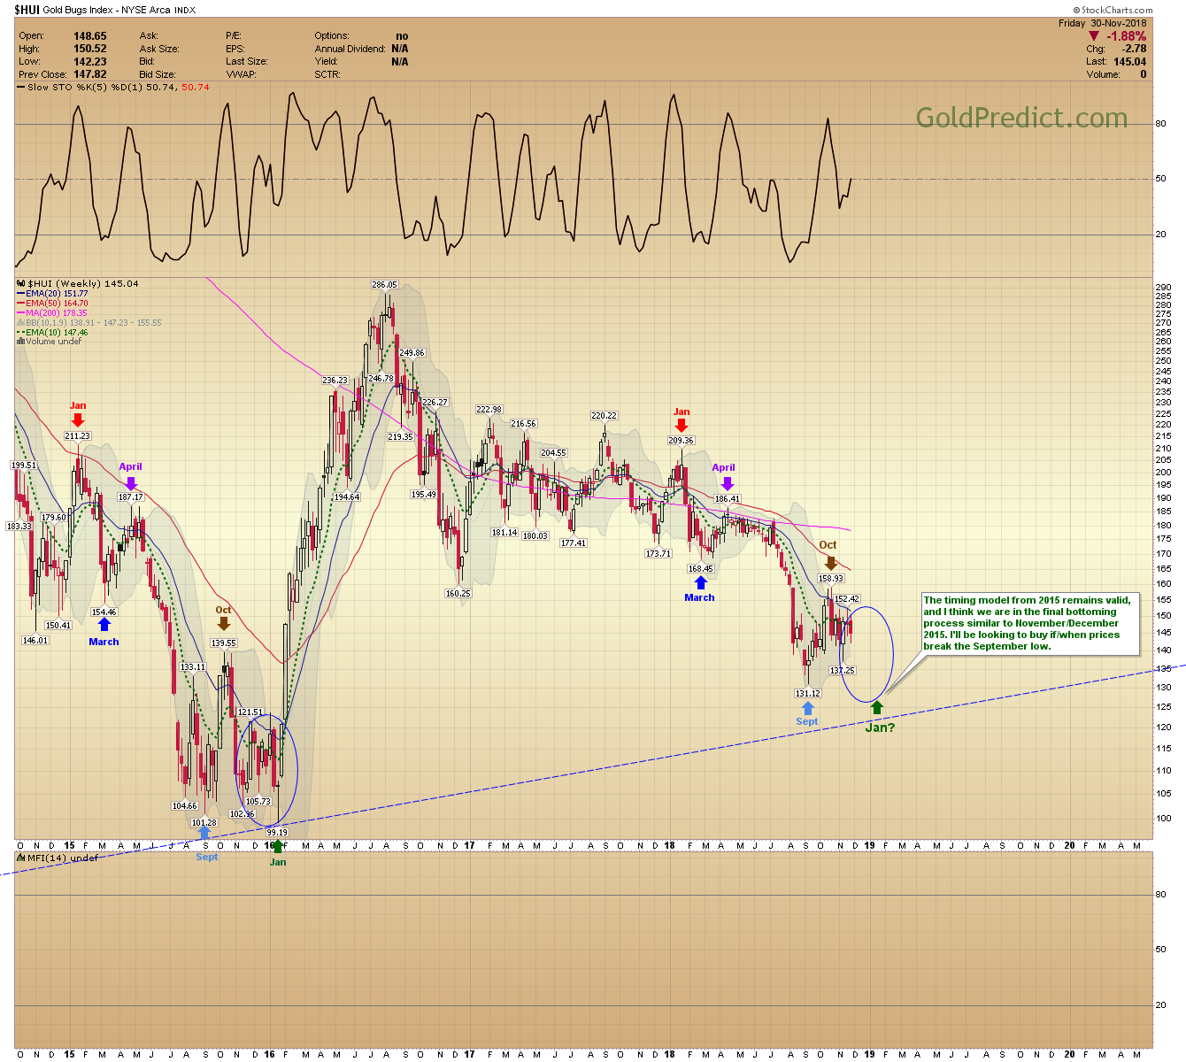The width and height of the screenshot is (1186, 1062).
Task: Click the $HUI Gold Bugs Index title
Action: point(104,10)
